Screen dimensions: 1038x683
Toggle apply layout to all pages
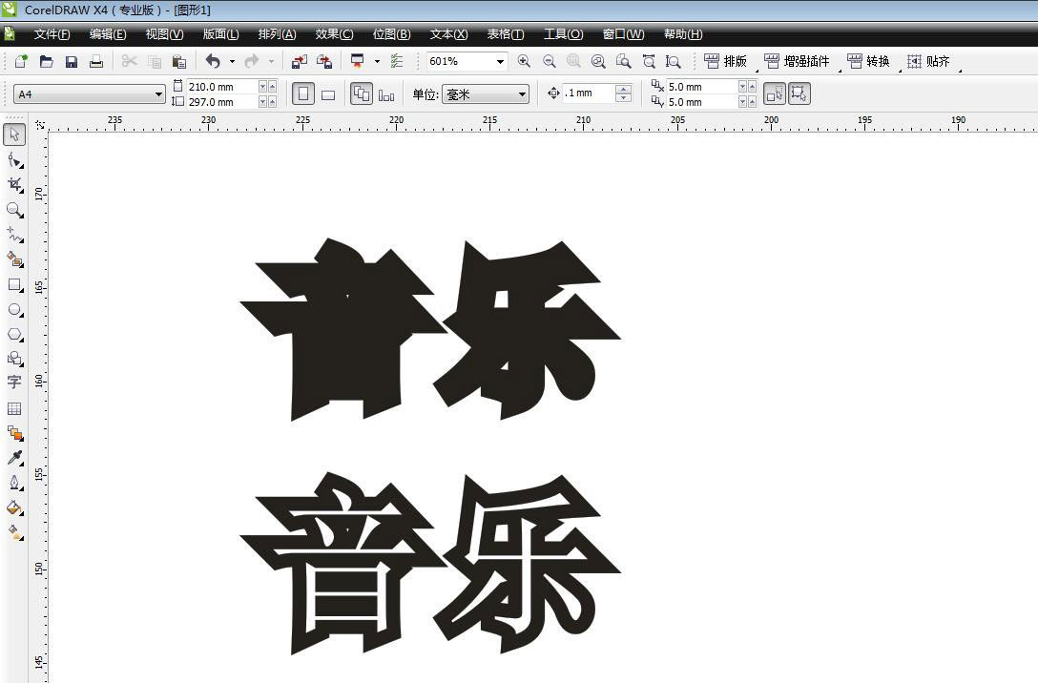[361, 94]
